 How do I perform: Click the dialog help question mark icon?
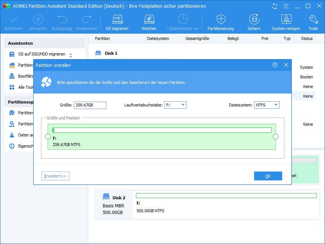point(275,65)
